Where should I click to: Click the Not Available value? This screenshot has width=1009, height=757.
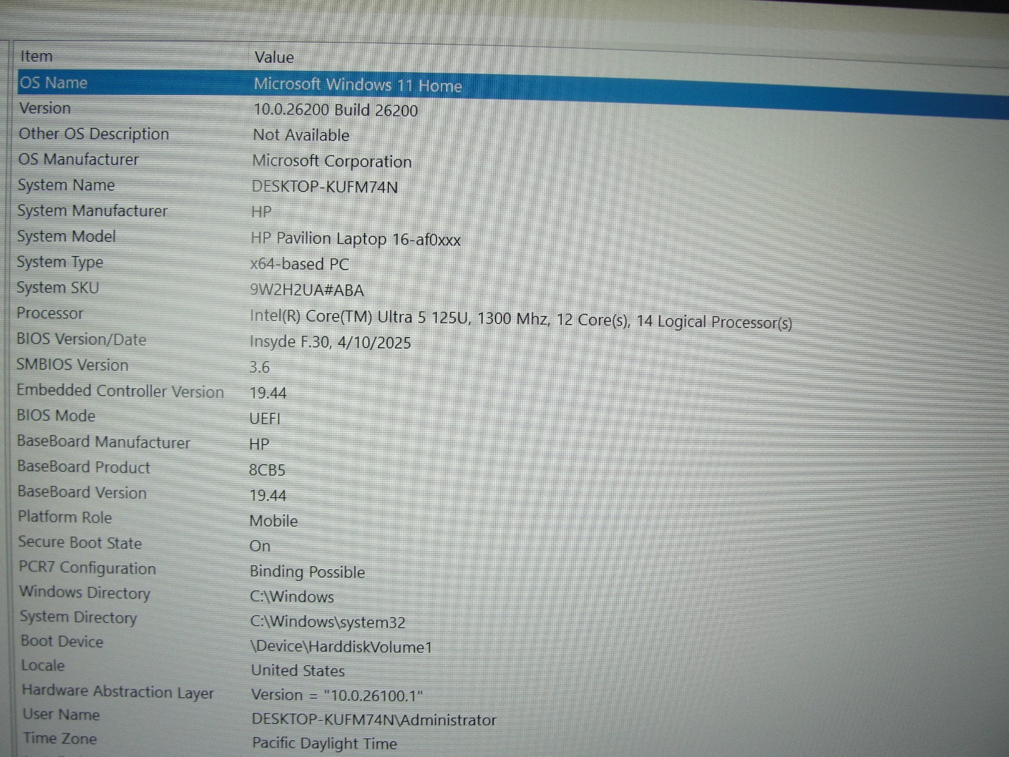pyautogui.click(x=301, y=135)
